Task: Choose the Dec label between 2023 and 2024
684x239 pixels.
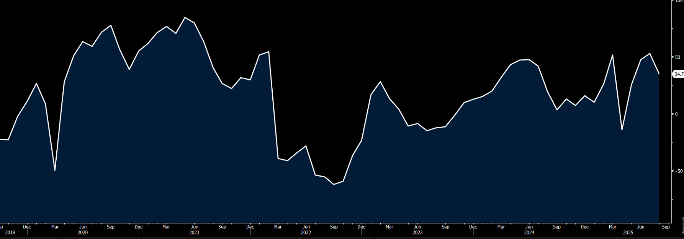Action: (x=473, y=227)
